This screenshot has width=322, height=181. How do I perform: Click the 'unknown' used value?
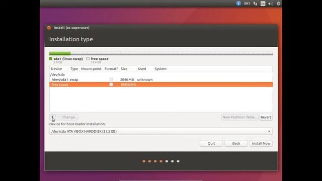(145, 79)
